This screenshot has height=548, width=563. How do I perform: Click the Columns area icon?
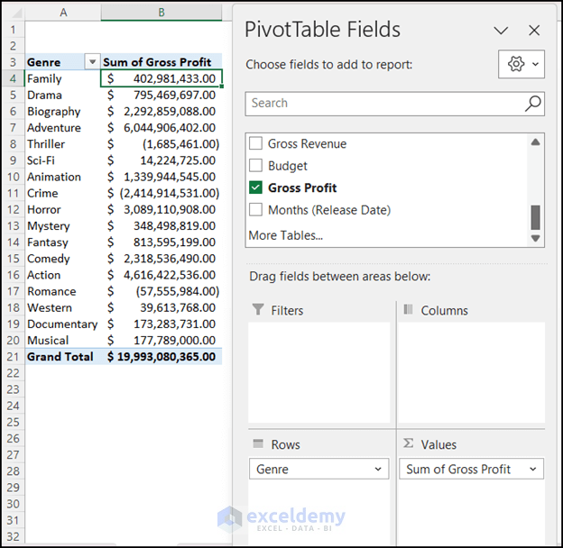[x=408, y=309]
